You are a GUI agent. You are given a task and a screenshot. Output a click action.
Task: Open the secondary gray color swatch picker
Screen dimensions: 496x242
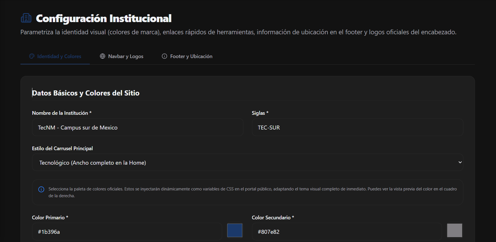point(455,230)
